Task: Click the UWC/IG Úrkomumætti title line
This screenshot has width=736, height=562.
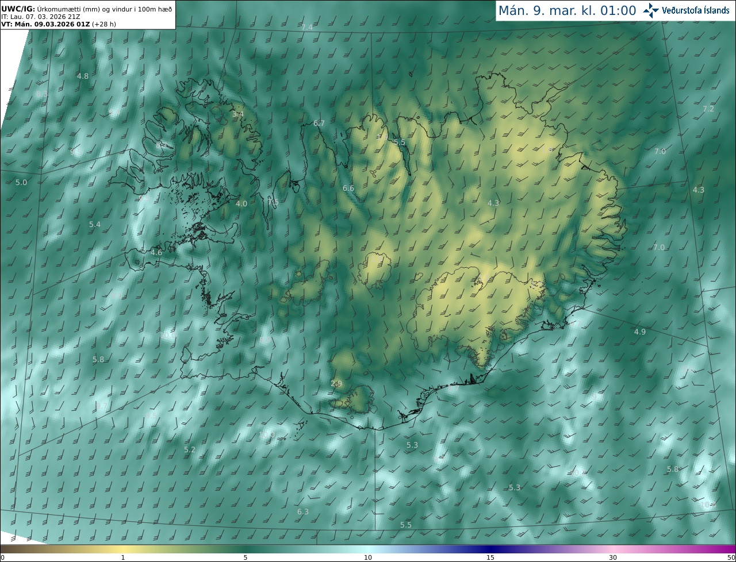Action: coord(87,9)
